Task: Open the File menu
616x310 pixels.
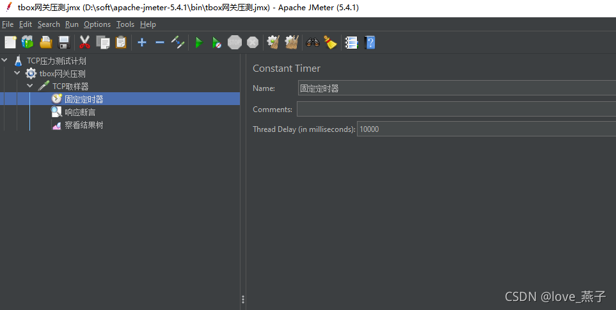Action: pos(8,24)
